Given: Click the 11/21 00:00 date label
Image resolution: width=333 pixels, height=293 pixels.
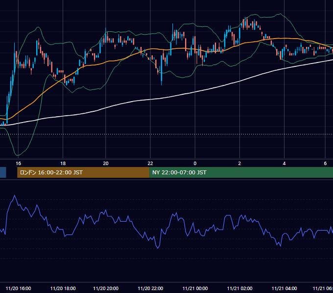Looking at the screenshot, I should tap(195, 288).
